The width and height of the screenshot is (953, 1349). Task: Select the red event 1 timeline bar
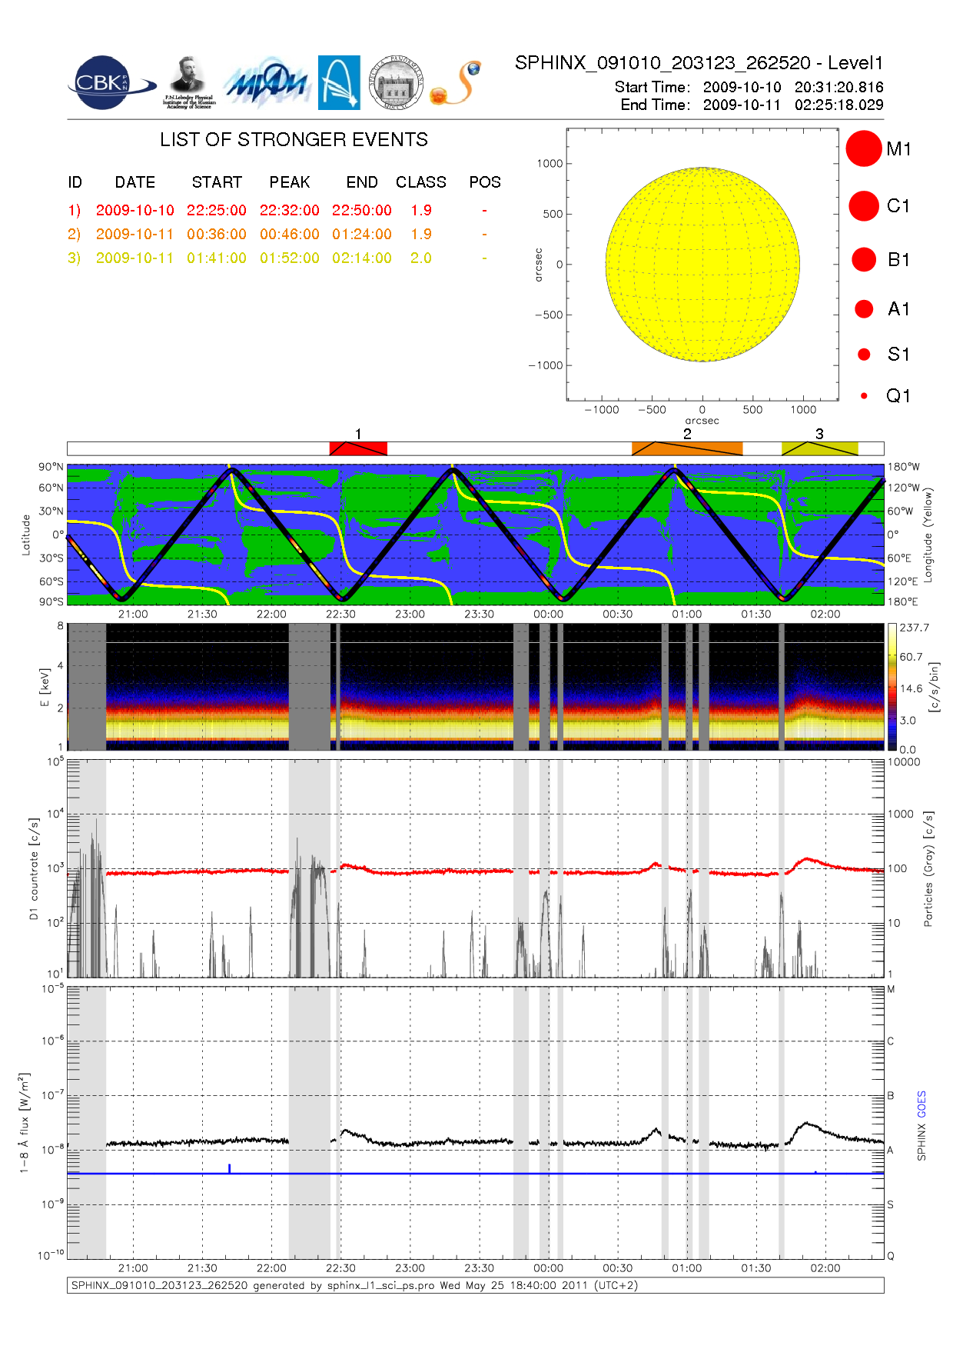[x=358, y=448]
